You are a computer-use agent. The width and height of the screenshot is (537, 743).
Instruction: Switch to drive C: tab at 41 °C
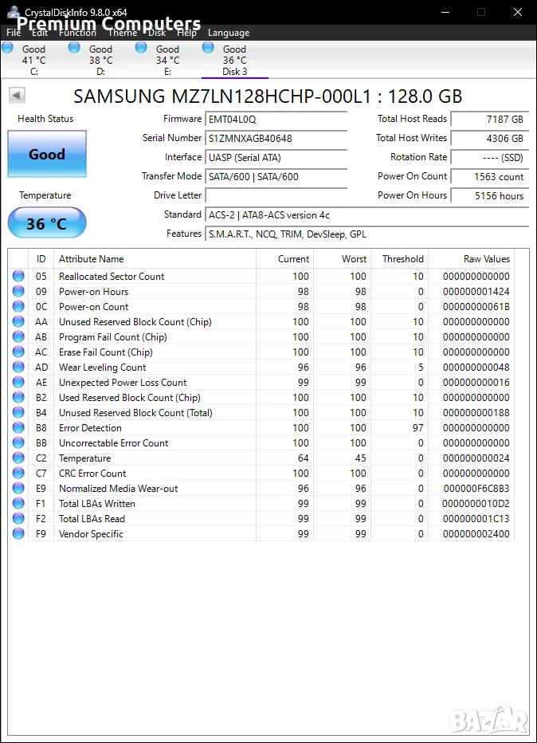click(x=34, y=60)
